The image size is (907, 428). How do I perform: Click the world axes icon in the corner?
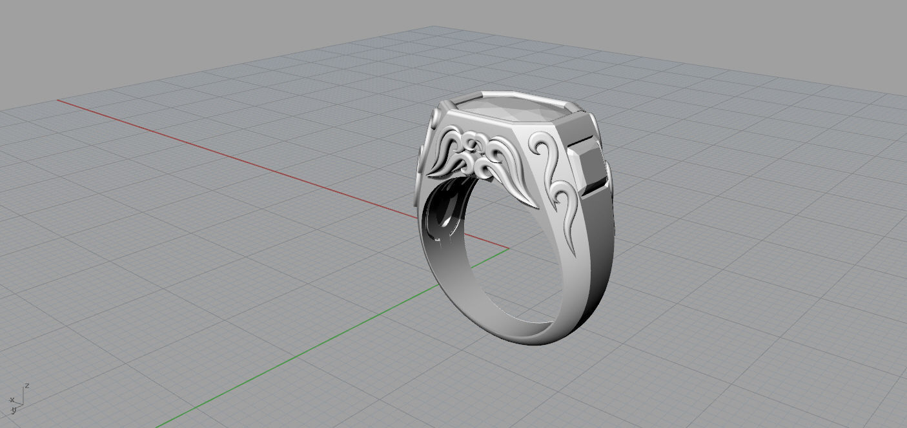pos(18,399)
